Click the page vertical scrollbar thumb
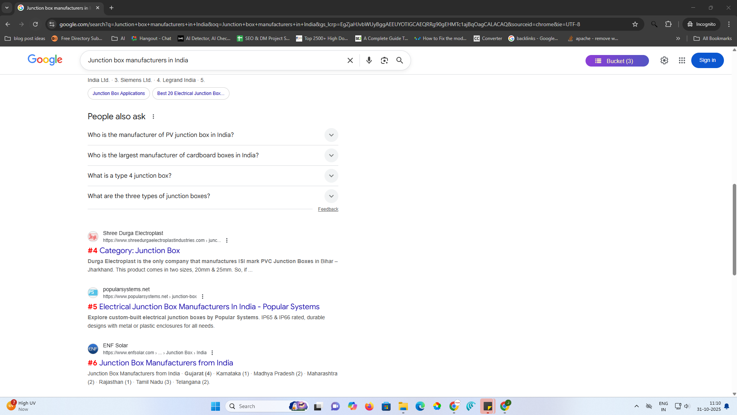The image size is (737, 415). click(x=734, y=229)
